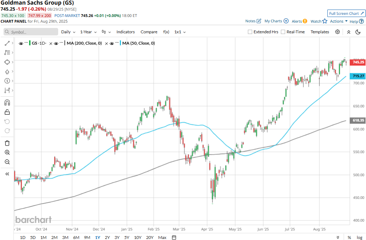Switch chart range to 1D
The width and height of the screenshot is (366, 240).
pyautogui.click(x=23, y=238)
